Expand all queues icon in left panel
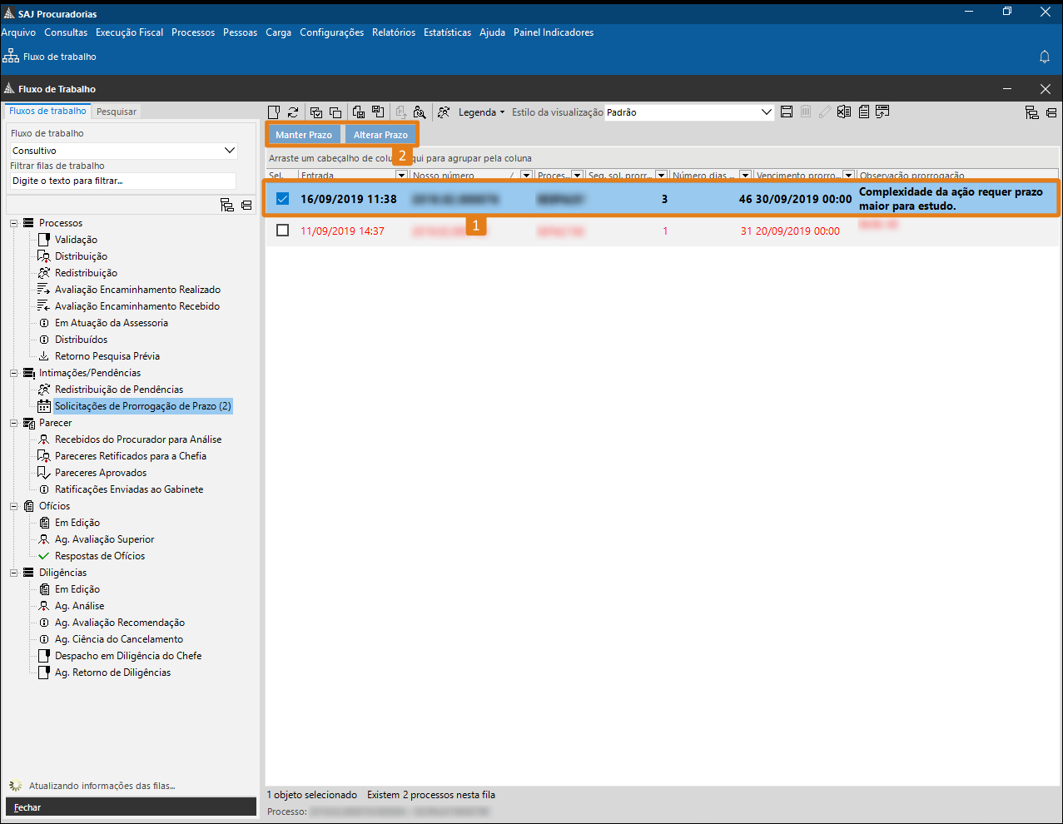This screenshot has height=824, width=1063. point(227,205)
